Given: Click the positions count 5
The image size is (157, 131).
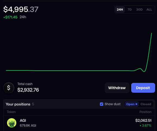Looking at the screenshot, I should point(33,104).
